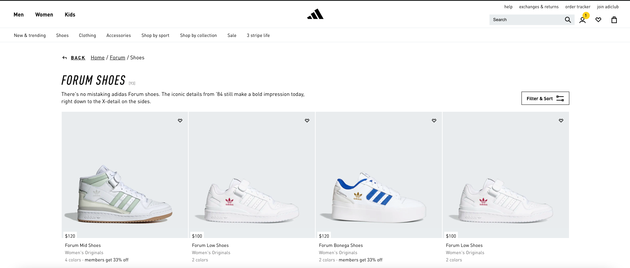Go to the Forum breadcrumb link

pyautogui.click(x=117, y=58)
